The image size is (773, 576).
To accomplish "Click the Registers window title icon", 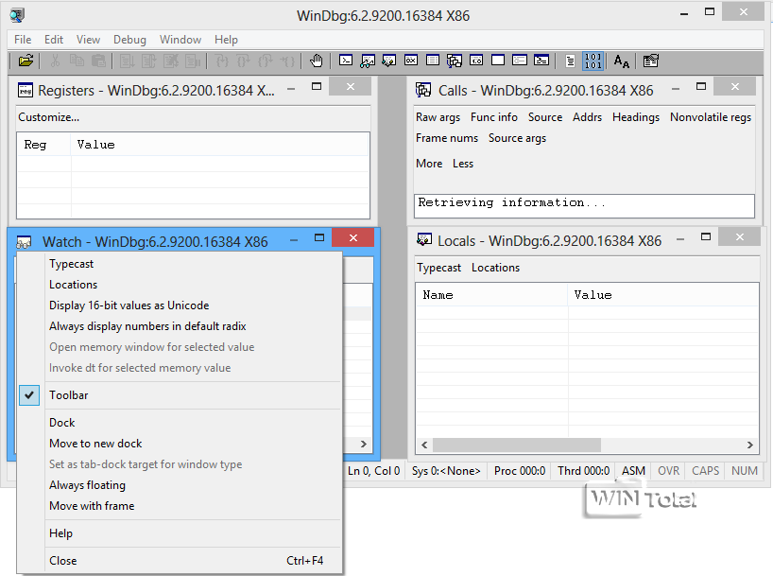I will pyautogui.click(x=26, y=90).
